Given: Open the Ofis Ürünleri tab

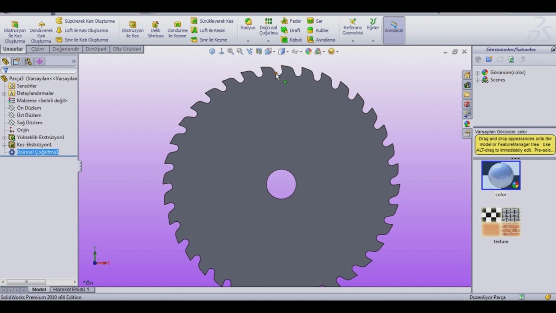Looking at the screenshot, I should tap(127, 49).
